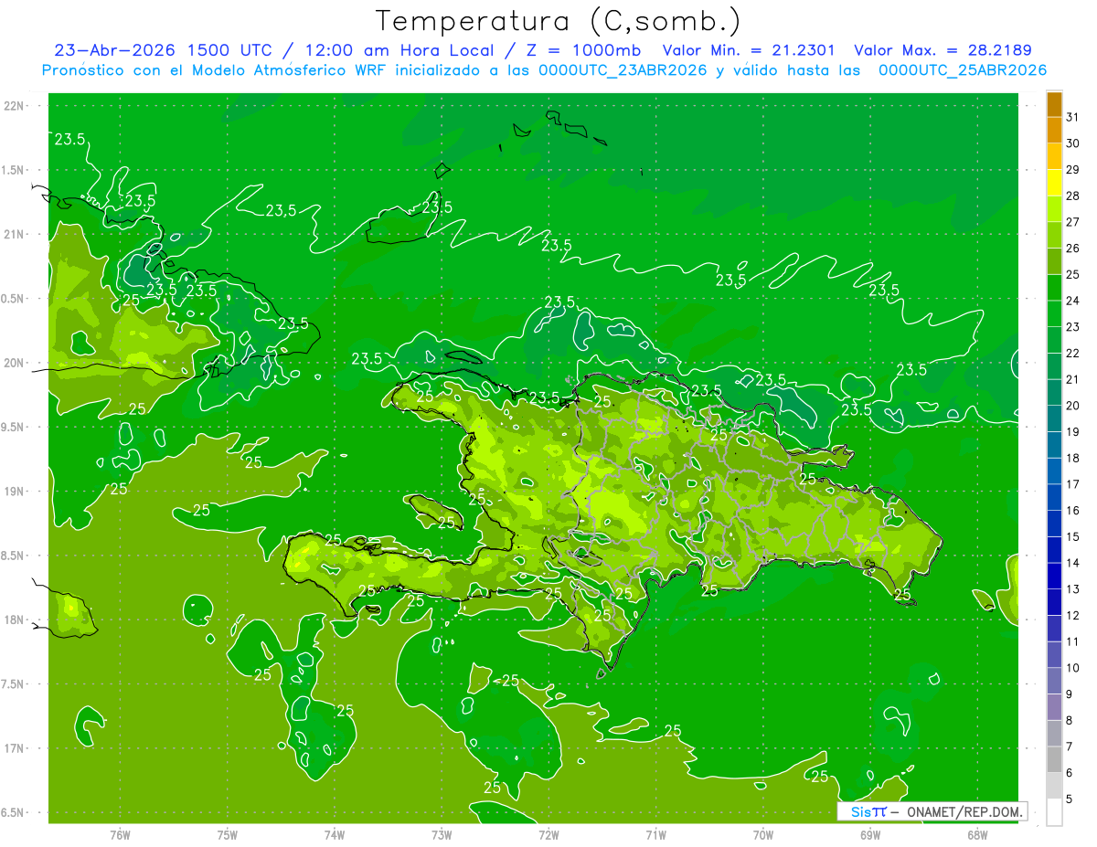
Task: Click the 18N latitude axis label
Action: tap(16, 619)
